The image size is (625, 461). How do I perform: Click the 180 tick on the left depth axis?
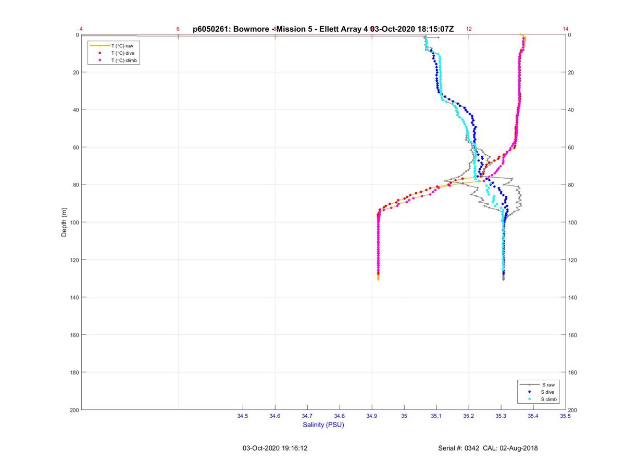click(x=74, y=372)
